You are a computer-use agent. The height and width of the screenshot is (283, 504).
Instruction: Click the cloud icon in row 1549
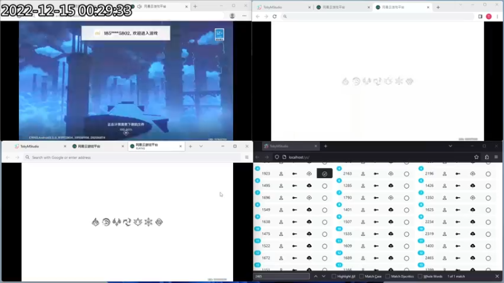click(309, 210)
